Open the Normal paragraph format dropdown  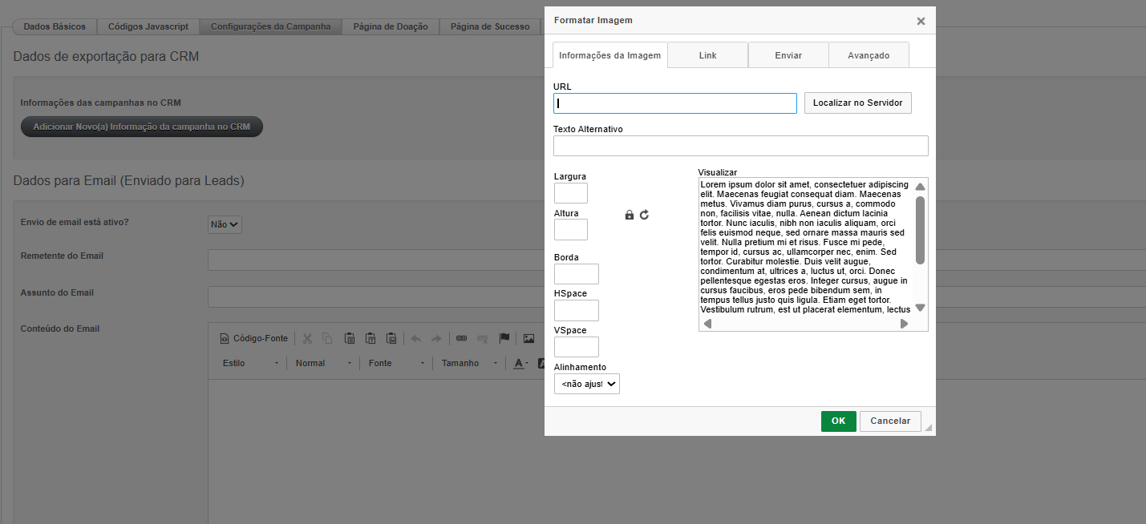[x=324, y=364]
